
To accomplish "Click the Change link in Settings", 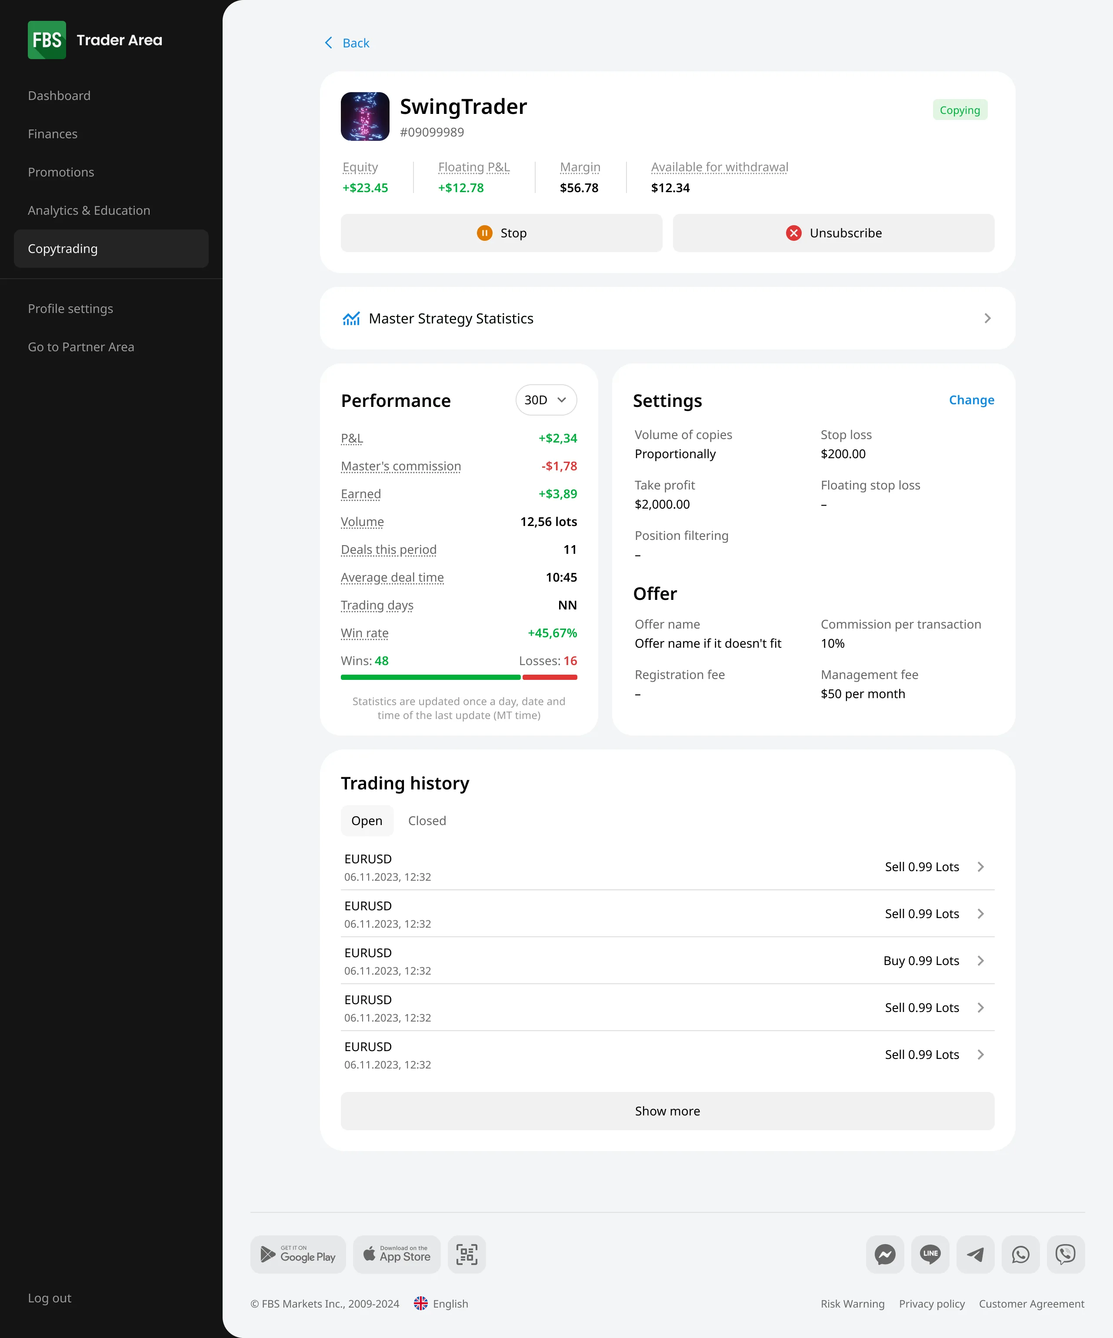I will pyautogui.click(x=971, y=400).
